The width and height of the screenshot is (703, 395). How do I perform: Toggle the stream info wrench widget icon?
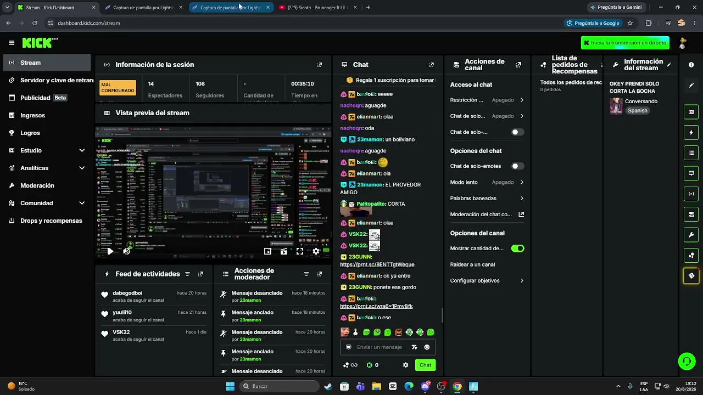[x=691, y=235]
